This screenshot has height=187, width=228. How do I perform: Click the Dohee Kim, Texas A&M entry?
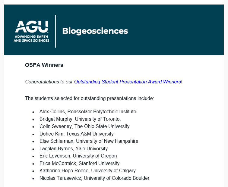76,134
